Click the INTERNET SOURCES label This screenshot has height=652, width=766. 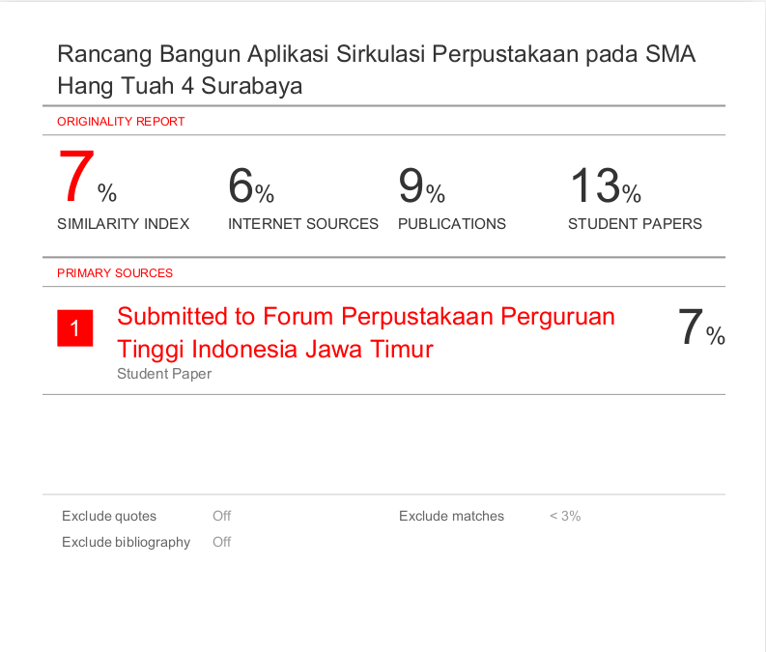coord(302,224)
